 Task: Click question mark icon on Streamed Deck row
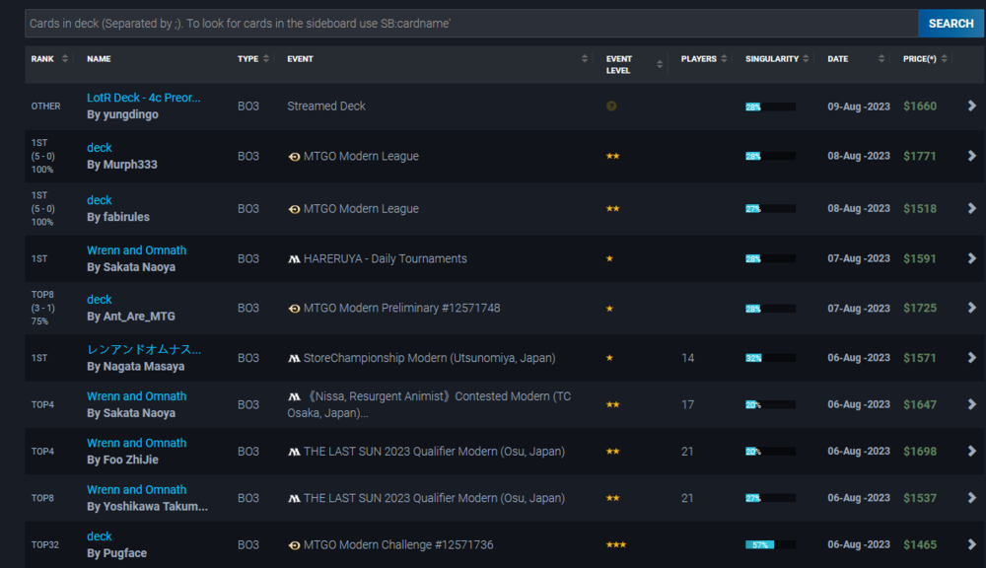click(611, 106)
